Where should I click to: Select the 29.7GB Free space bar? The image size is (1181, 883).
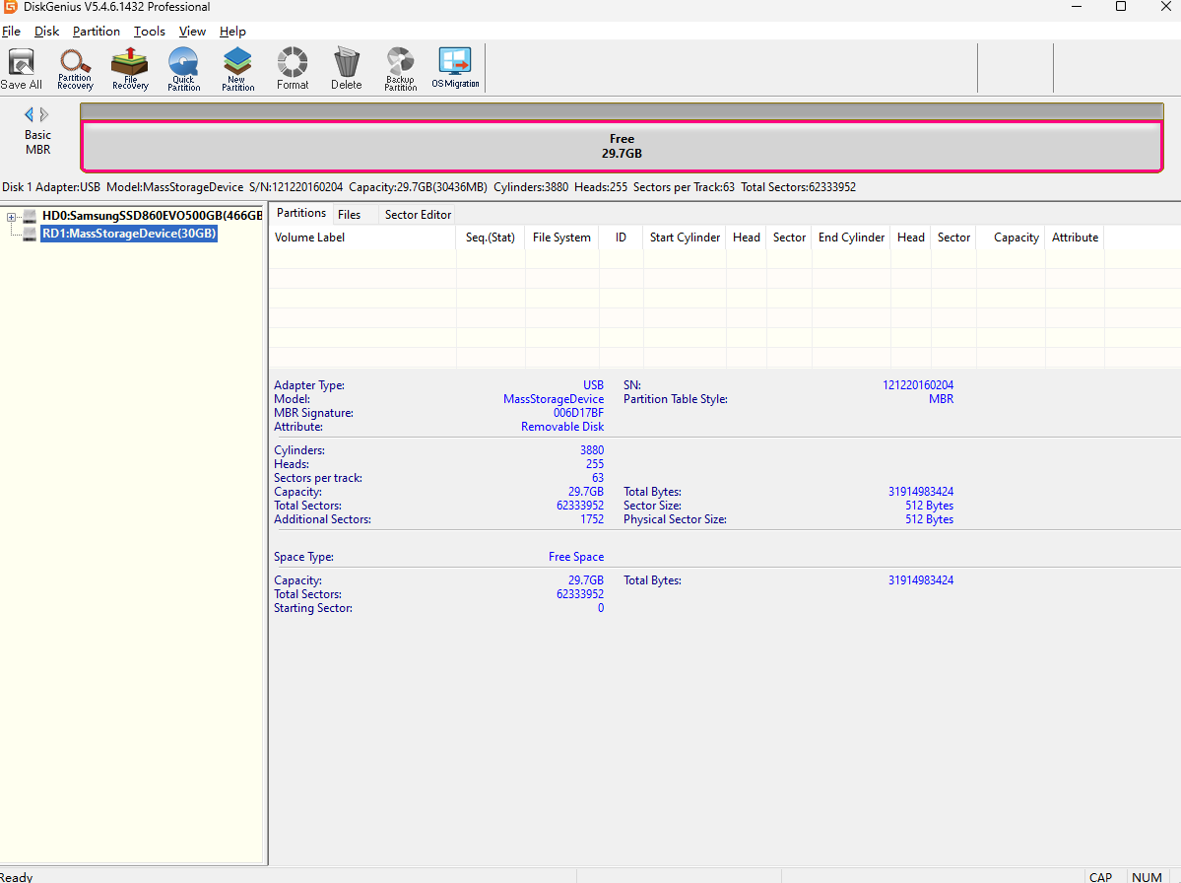(622, 146)
